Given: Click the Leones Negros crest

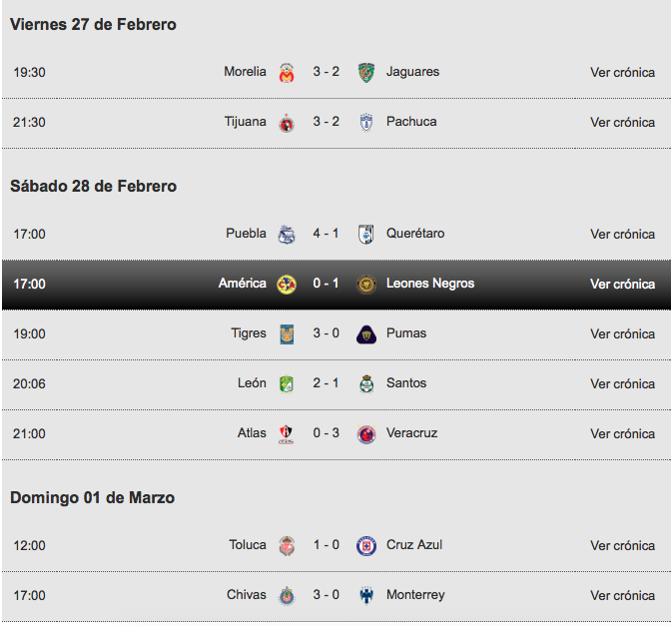Looking at the screenshot, I should [366, 285].
